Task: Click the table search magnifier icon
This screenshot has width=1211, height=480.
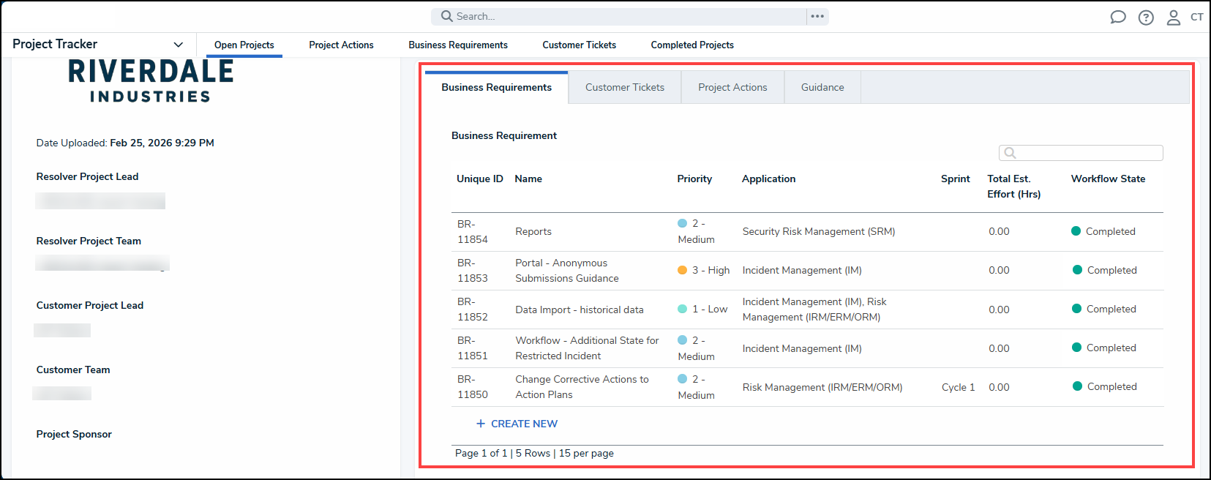Action: click(1010, 153)
